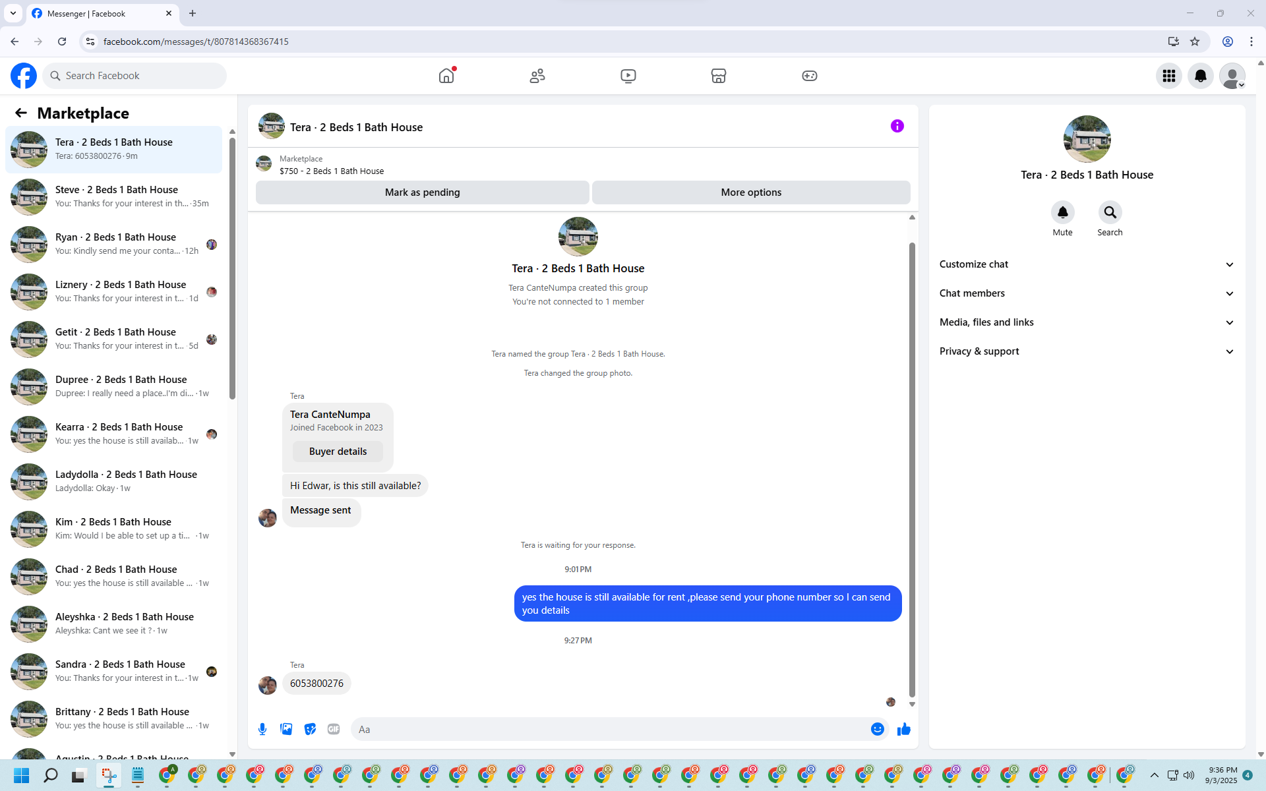Click the browser address bar URL

point(196,42)
